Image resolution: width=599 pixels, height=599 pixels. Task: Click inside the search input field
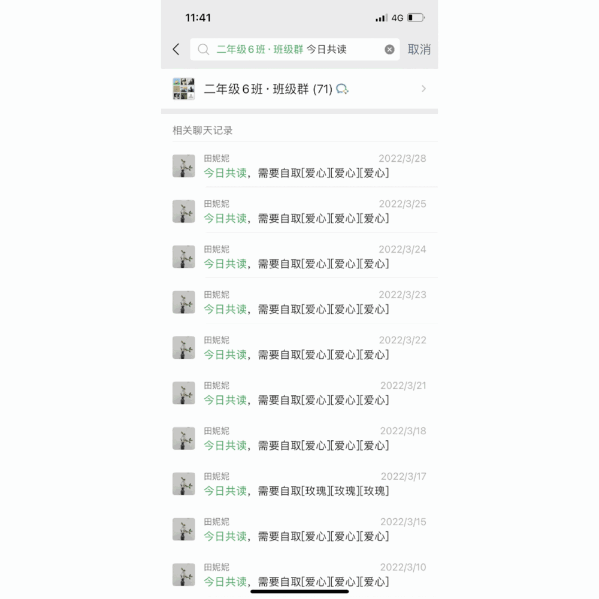point(295,49)
